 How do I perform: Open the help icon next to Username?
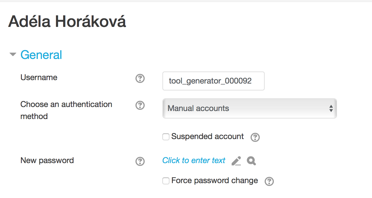click(x=140, y=78)
